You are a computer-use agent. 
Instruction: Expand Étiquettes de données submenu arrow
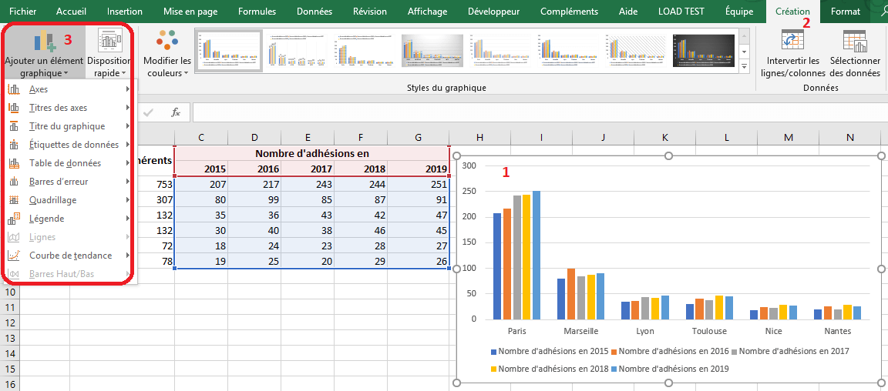pyautogui.click(x=127, y=145)
